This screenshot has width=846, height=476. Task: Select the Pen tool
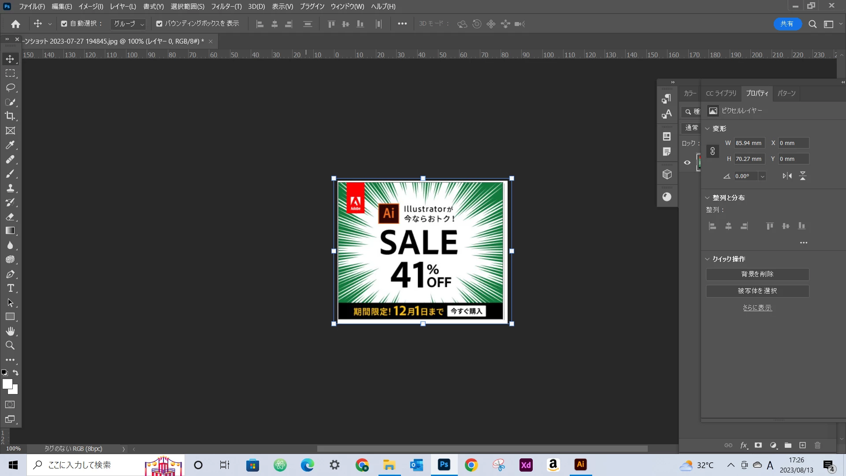coord(10,274)
